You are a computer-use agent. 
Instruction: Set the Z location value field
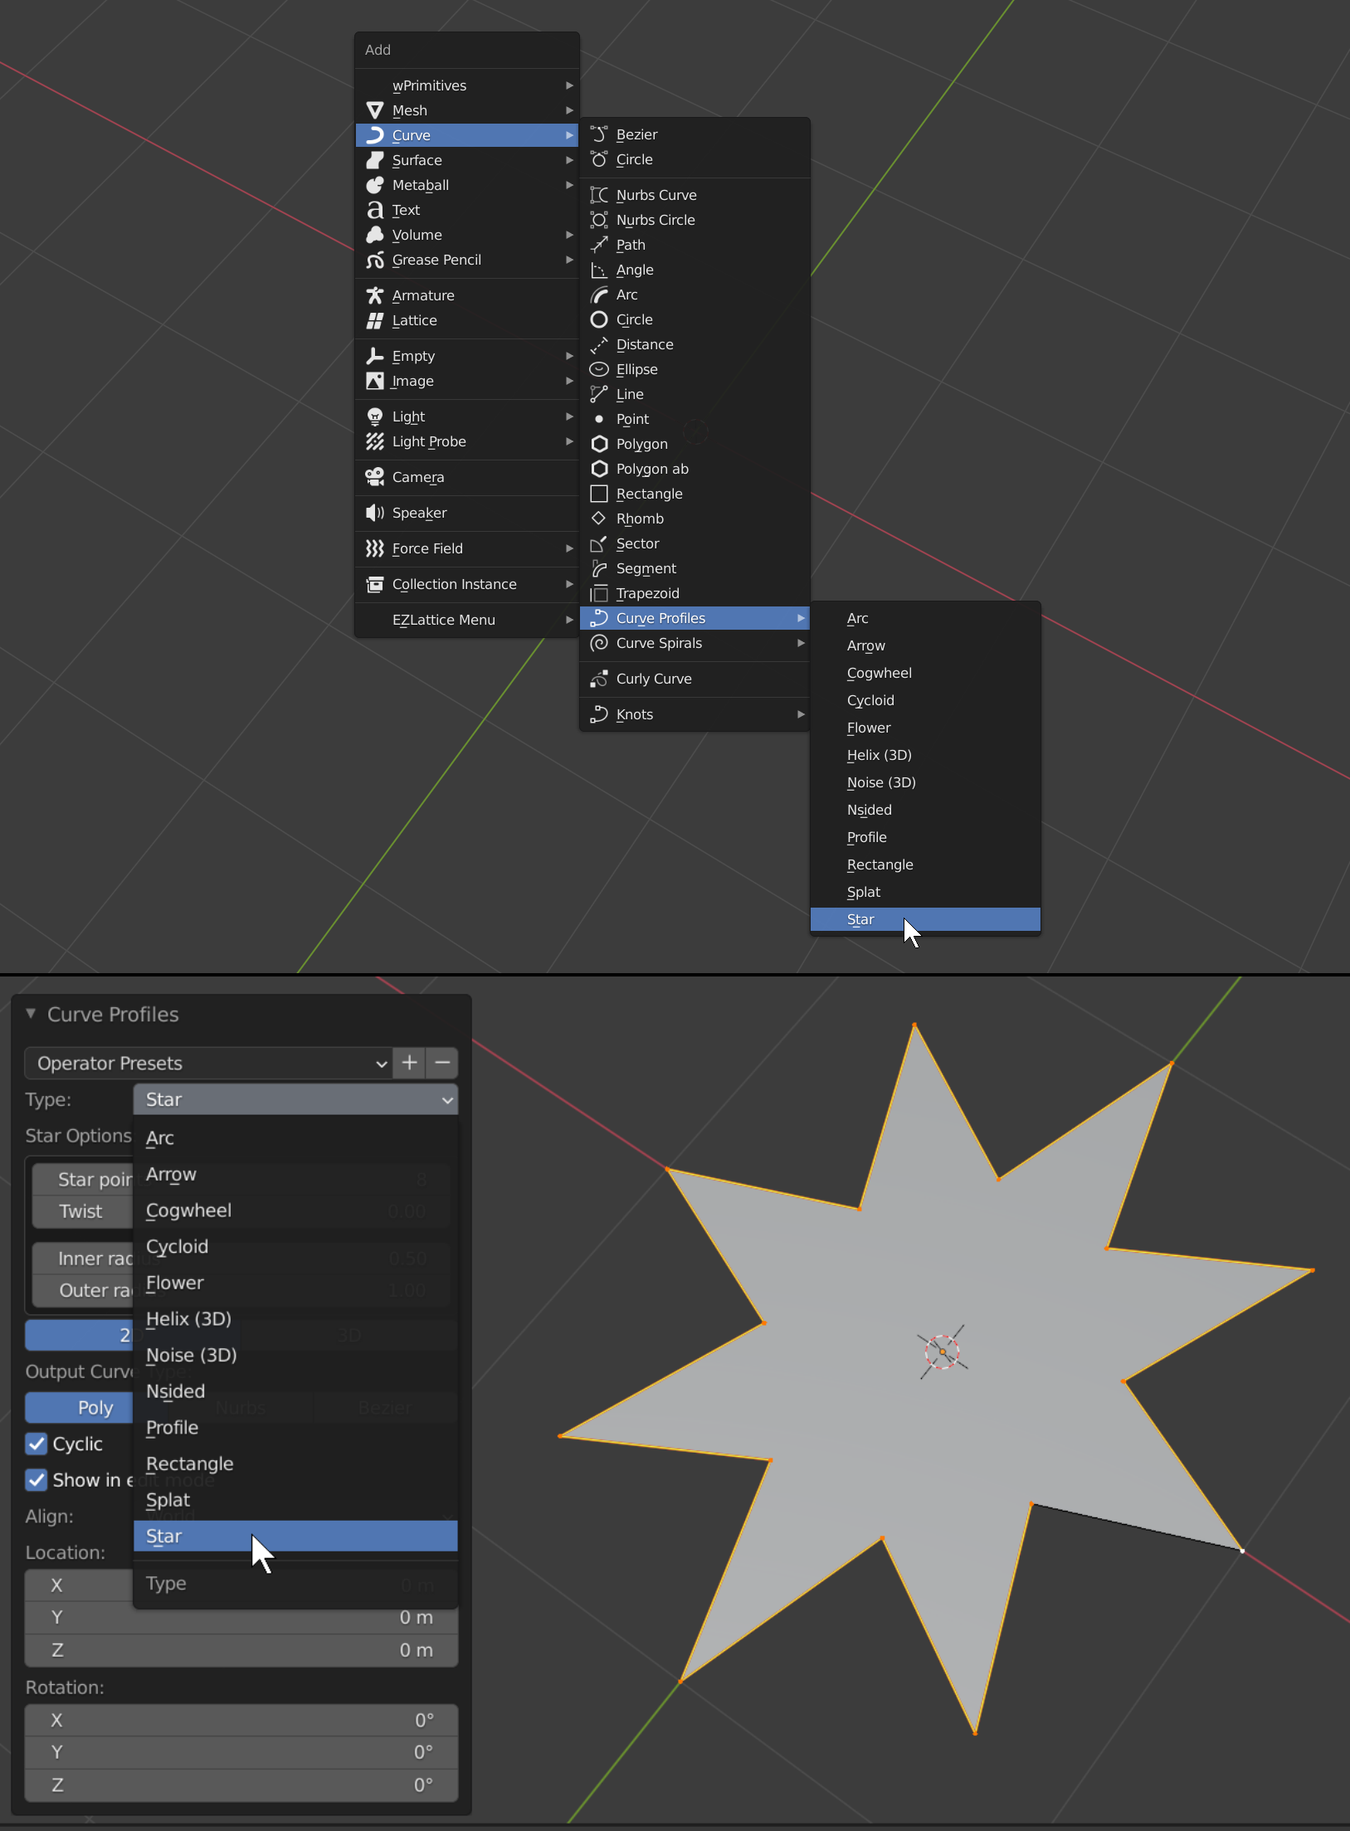click(x=241, y=1649)
